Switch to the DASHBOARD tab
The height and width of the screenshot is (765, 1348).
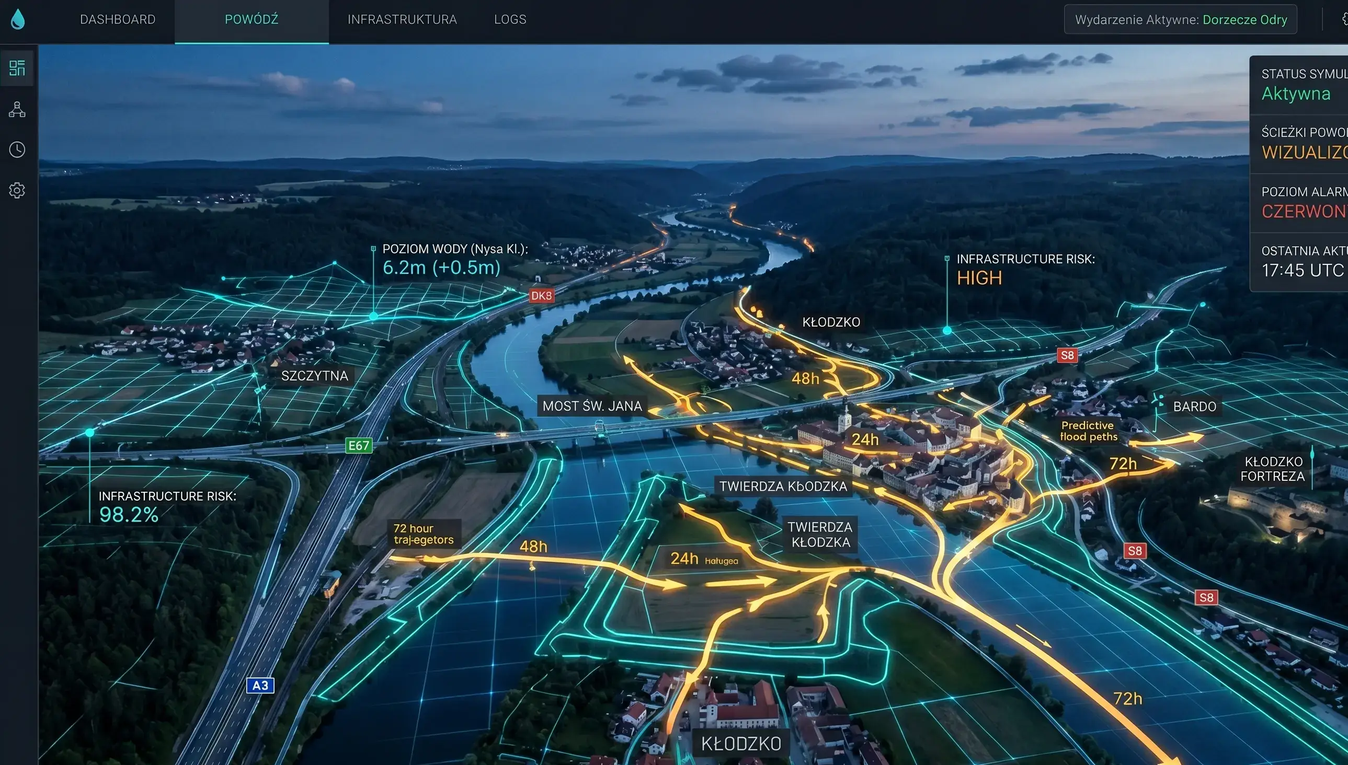point(118,19)
